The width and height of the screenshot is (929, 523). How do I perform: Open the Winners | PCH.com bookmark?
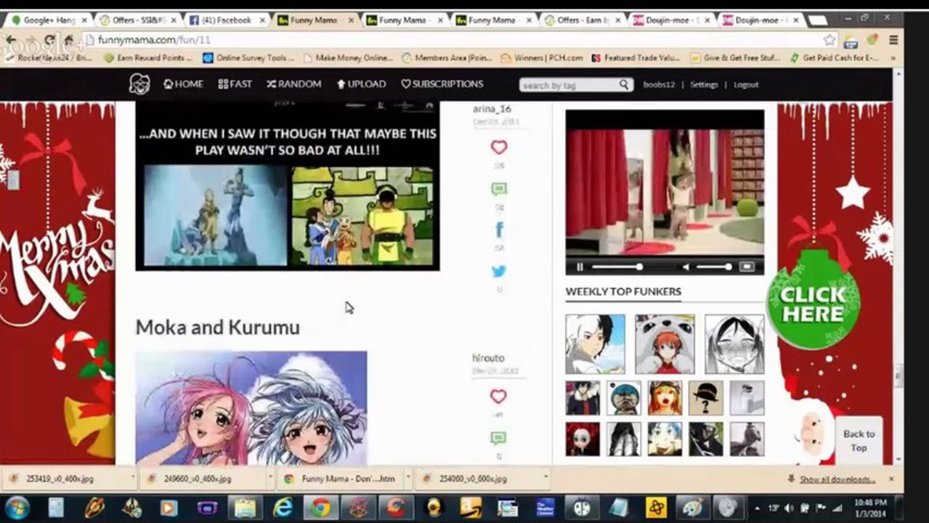(x=541, y=57)
